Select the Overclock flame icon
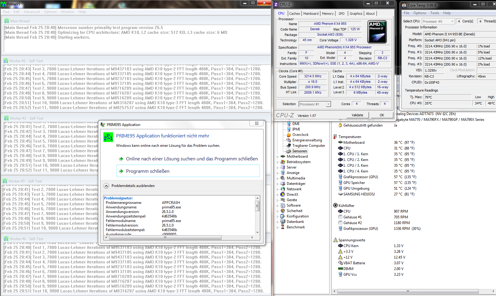 point(289,135)
